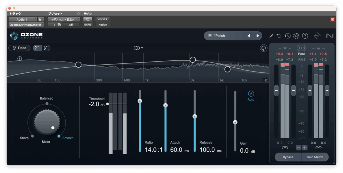Screen dimensions: 343x173
Task: Toggle Delta listen mode
Action: pos(19,48)
